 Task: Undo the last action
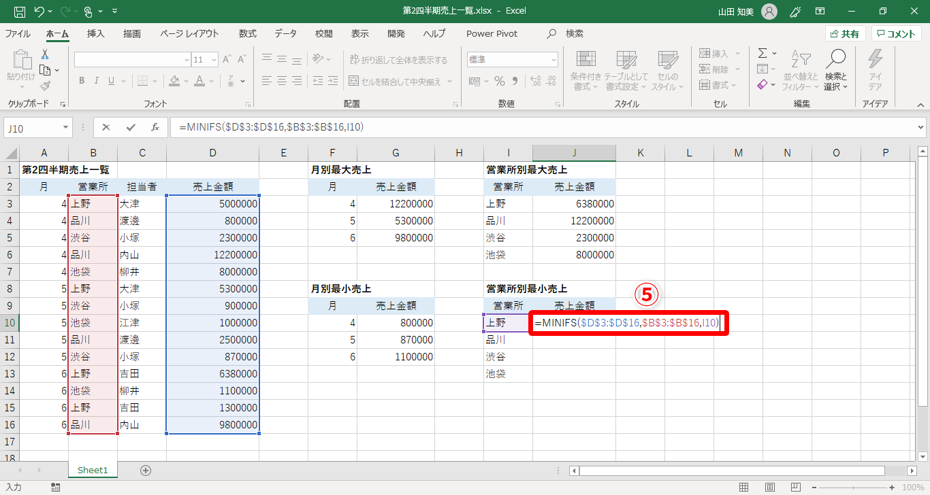[x=39, y=12]
